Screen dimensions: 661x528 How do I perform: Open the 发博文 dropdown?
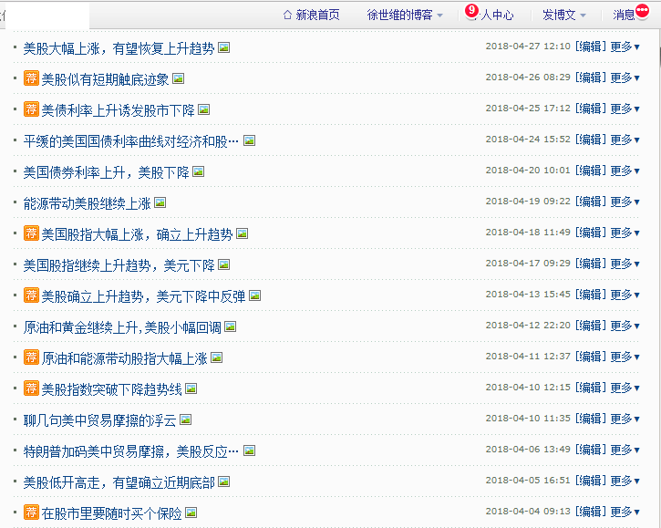pos(564,15)
